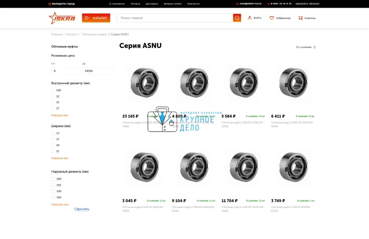Open product image priced 9 104 ₽
The image size is (369, 239).
pos(194,167)
